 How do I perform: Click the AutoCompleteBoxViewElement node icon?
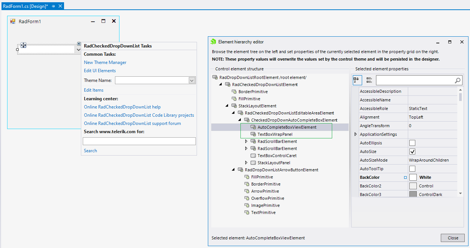click(x=253, y=127)
